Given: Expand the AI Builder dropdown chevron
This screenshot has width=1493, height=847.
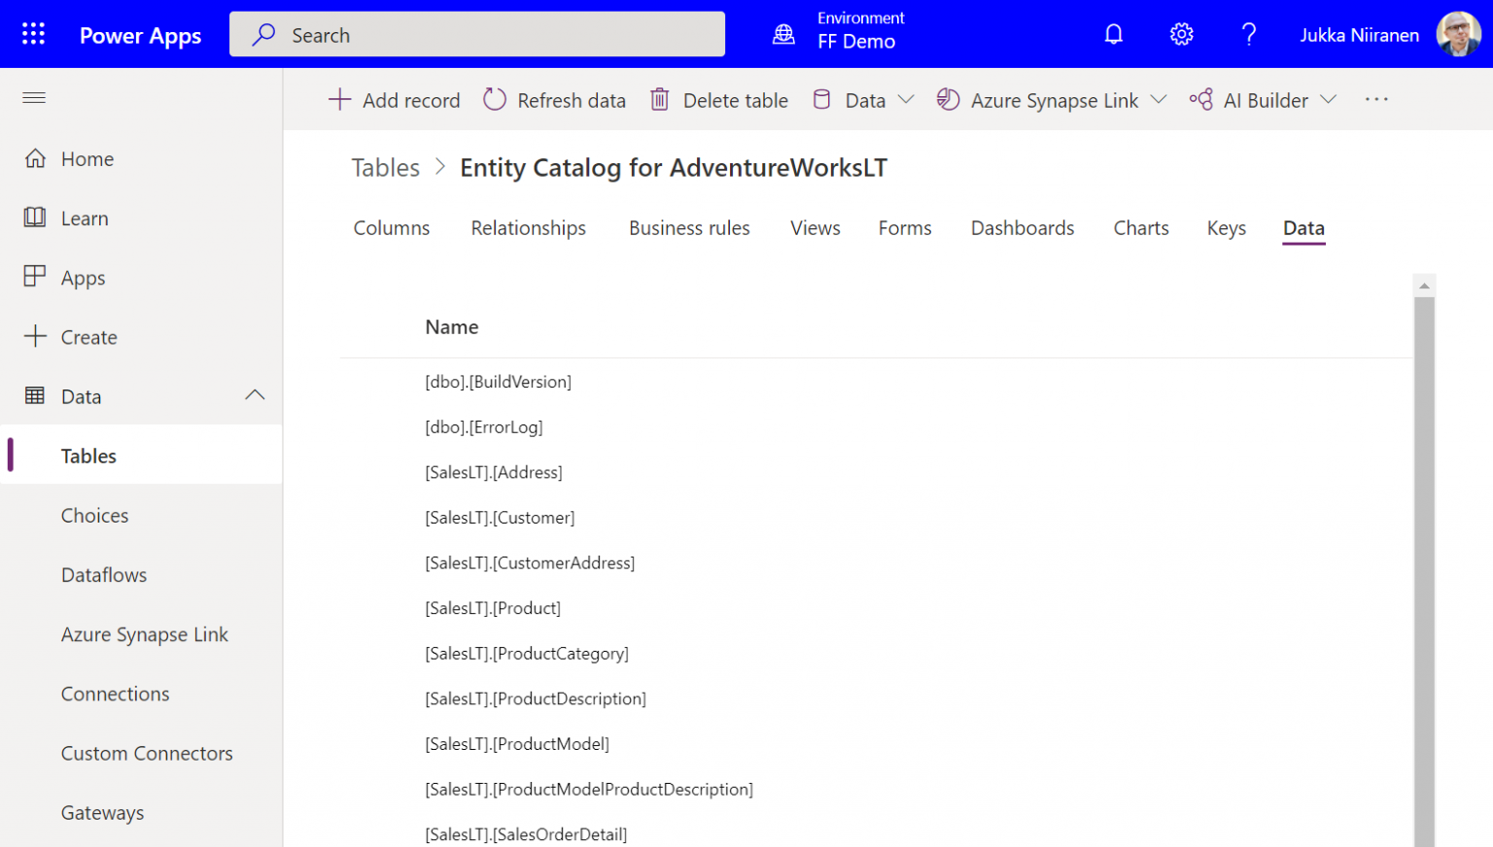Looking at the screenshot, I should [x=1329, y=99].
